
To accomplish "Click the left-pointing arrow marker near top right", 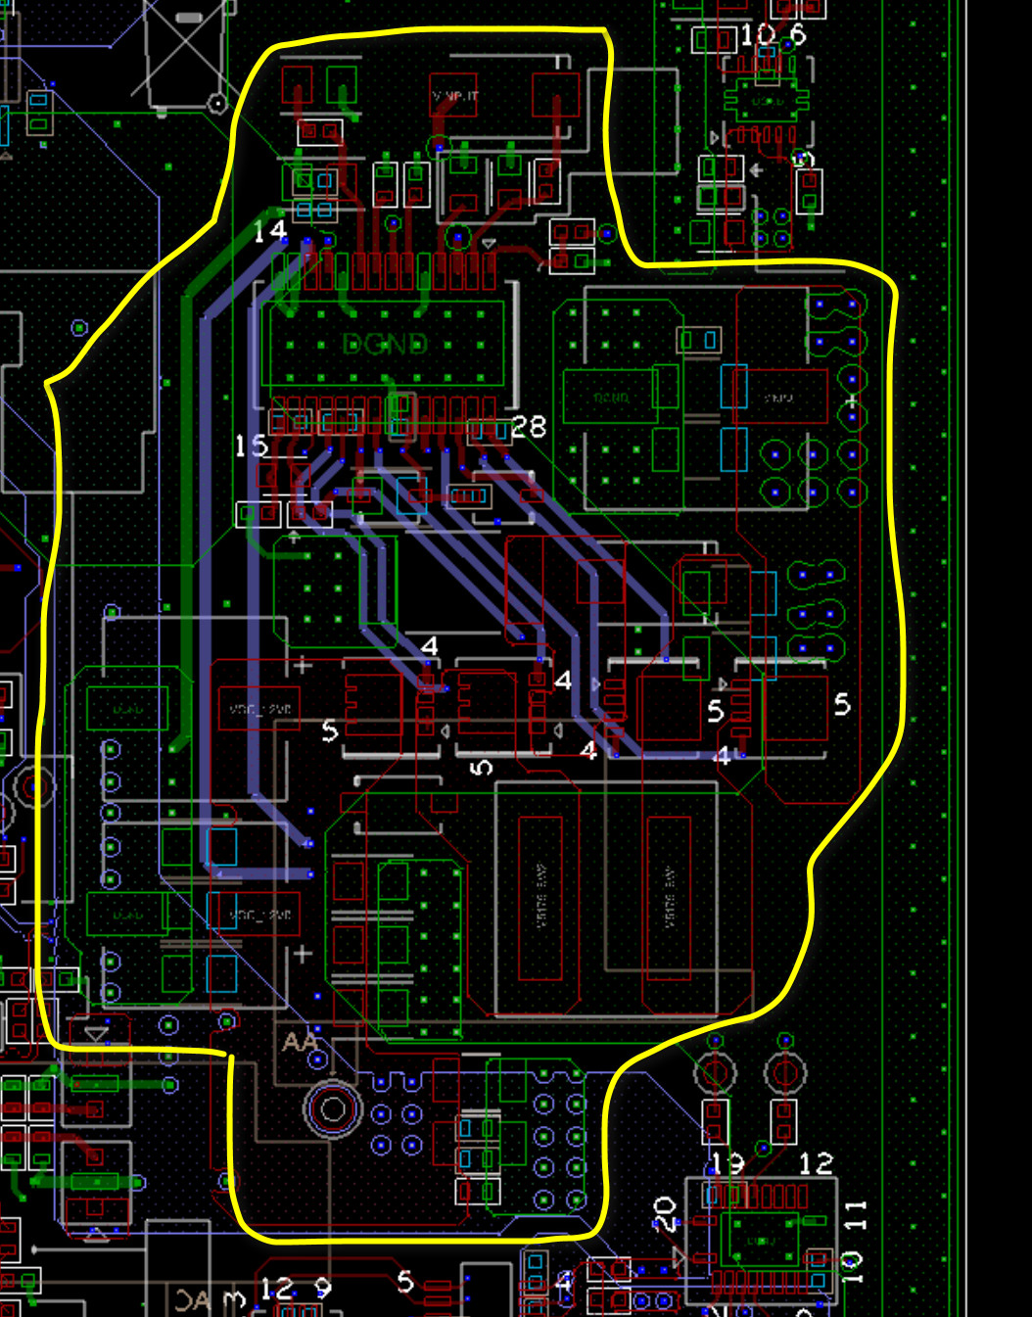I will click(x=757, y=170).
